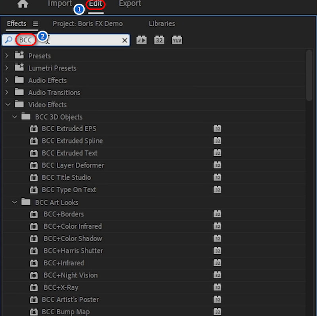Switch to the Libraries panel

[162, 24]
